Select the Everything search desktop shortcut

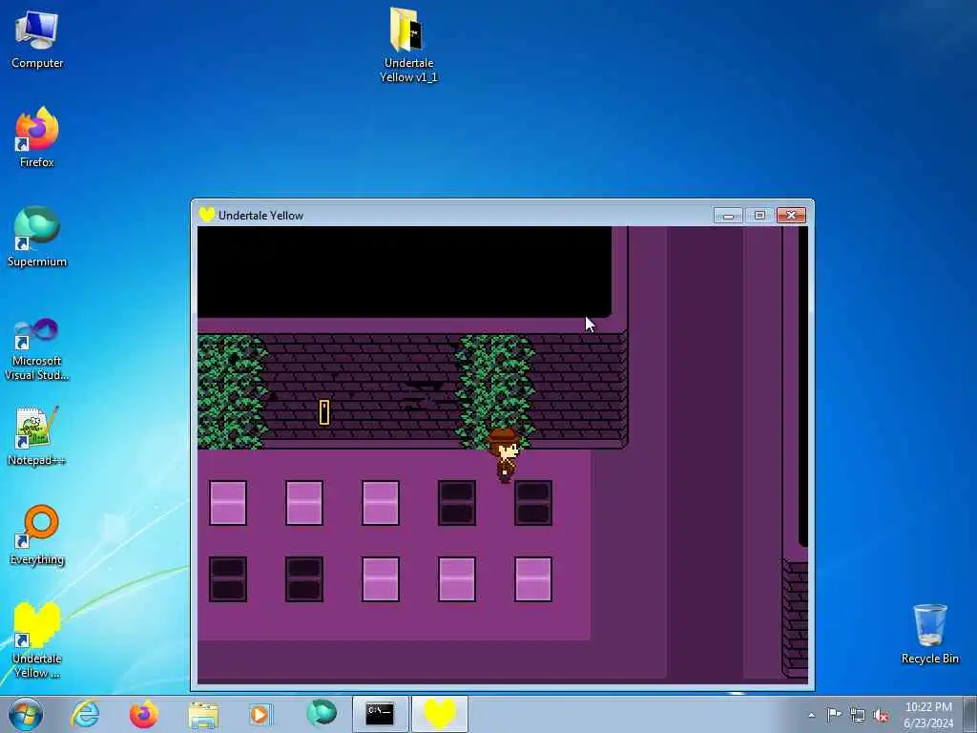tap(37, 535)
